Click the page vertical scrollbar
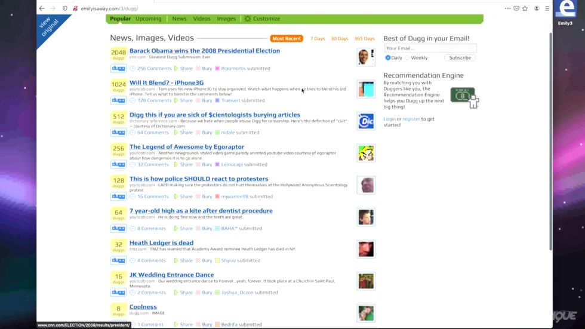 click(550, 142)
